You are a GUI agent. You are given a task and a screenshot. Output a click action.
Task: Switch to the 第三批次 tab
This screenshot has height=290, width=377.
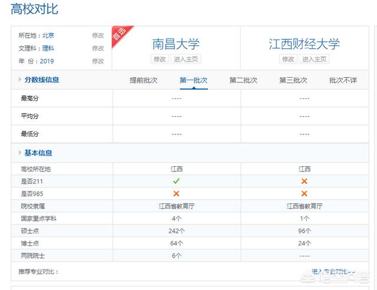coord(293,80)
